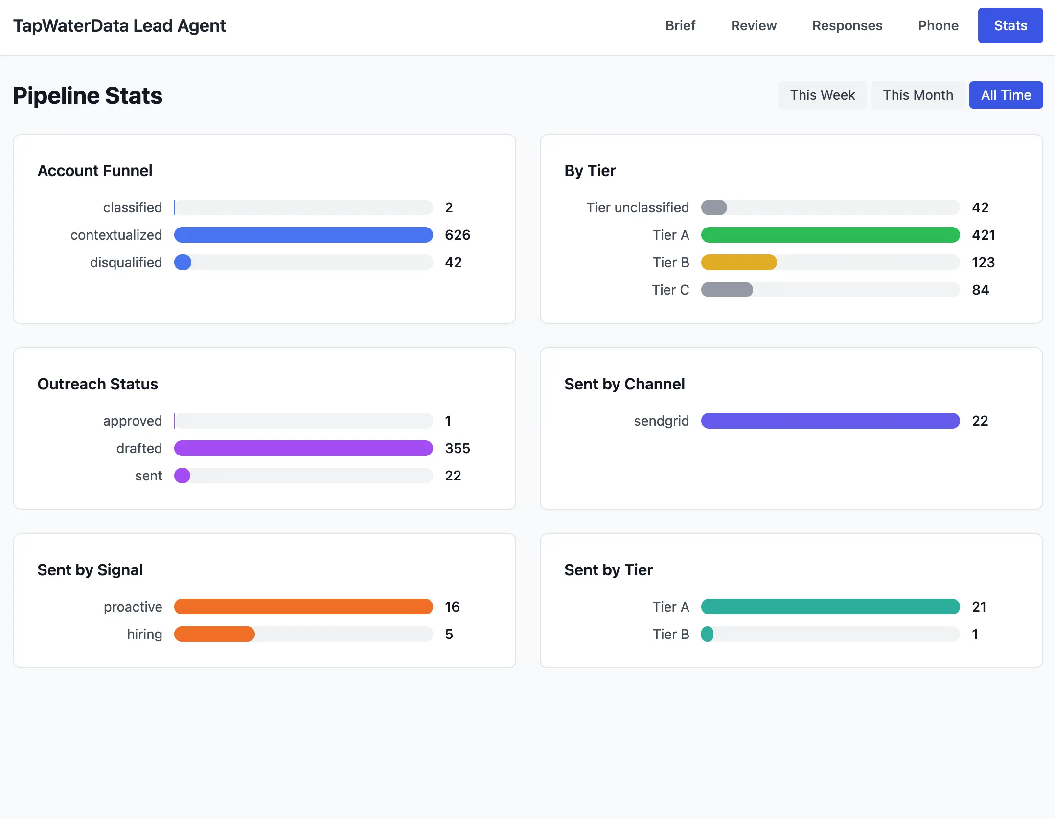Click the drafted bar in Outreach Status
The image size is (1055, 819).
coord(303,448)
